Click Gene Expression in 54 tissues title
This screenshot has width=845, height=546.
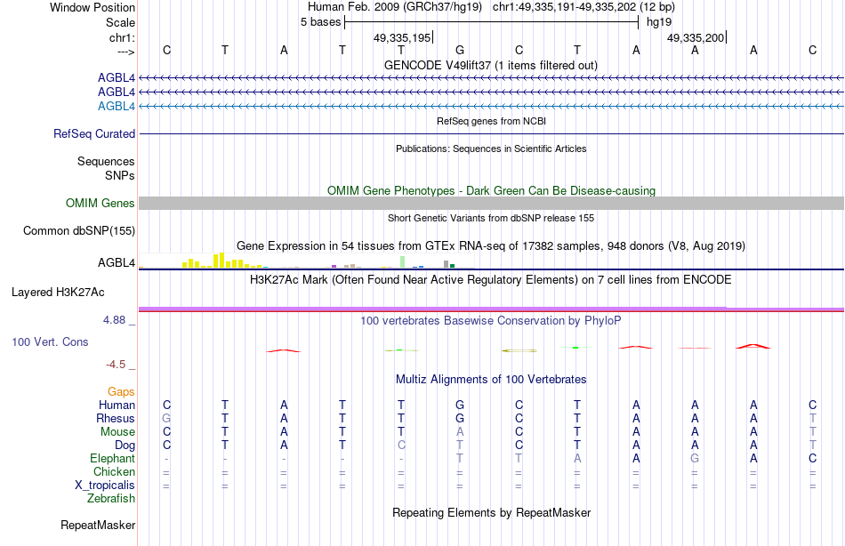[491, 245]
